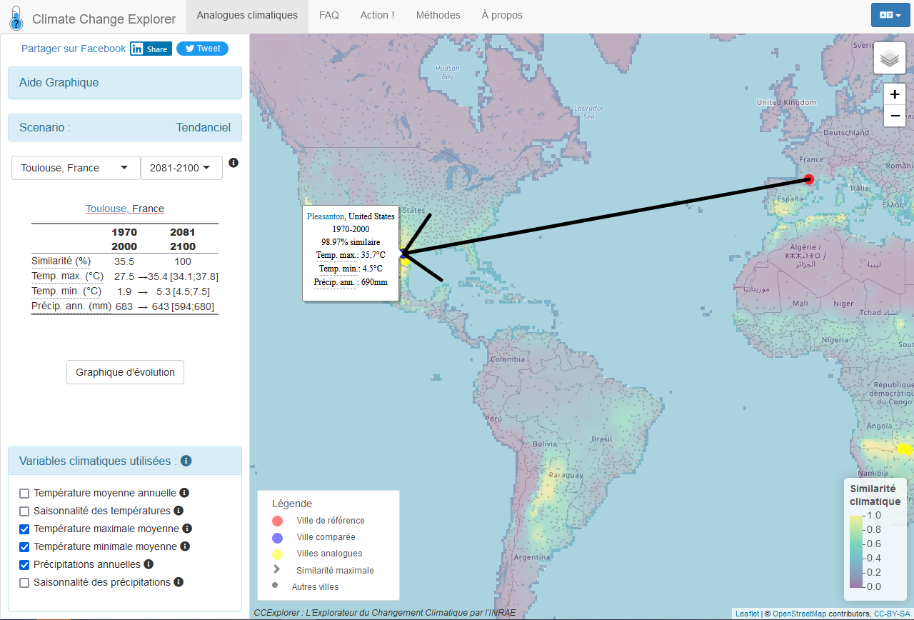This screenshot has height=620, width=914.
Task: Uncheck Température maximale moyenne
Action: click(x=24, y=529)
